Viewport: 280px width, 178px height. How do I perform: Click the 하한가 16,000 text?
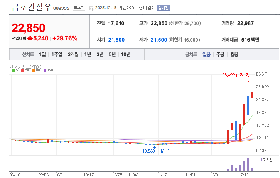pyautogui.click(x=184, y=40)
